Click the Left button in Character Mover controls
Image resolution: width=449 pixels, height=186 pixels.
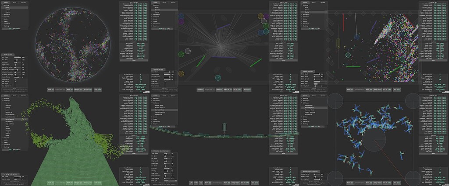pyautogui.click(x=191, y=183)
